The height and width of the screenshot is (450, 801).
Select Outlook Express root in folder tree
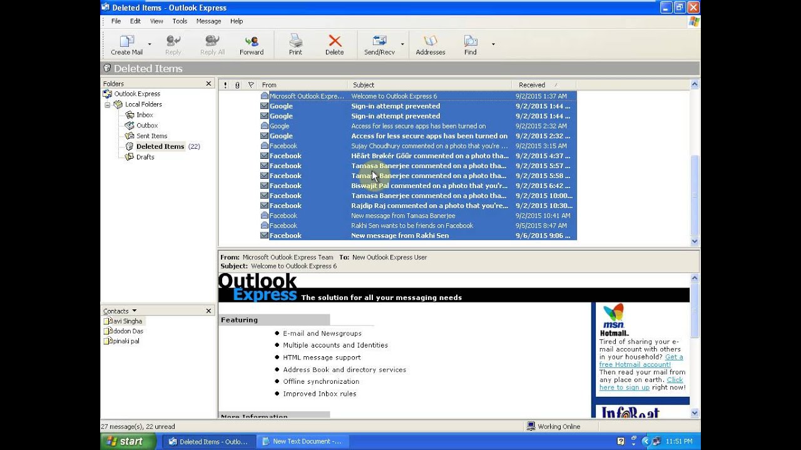coord(137,94)
